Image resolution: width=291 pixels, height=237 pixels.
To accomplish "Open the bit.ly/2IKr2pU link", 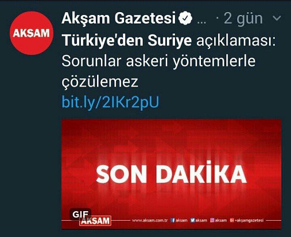I will tap(110, 101).
